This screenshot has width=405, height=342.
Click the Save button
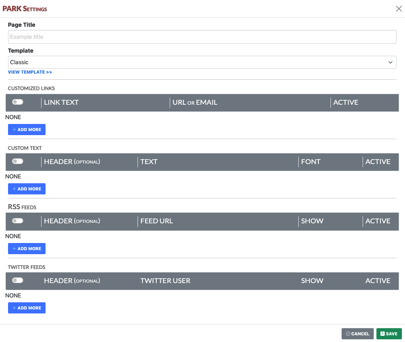[389, 334]
